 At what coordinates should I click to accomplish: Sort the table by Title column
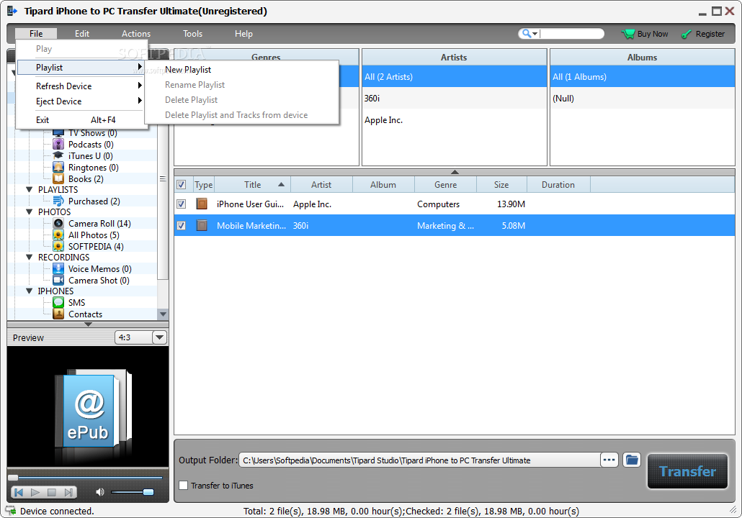tap(252, 184)
